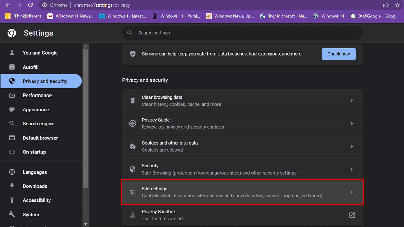
Task: Click the share page icon
Action: tap(386, 5)
